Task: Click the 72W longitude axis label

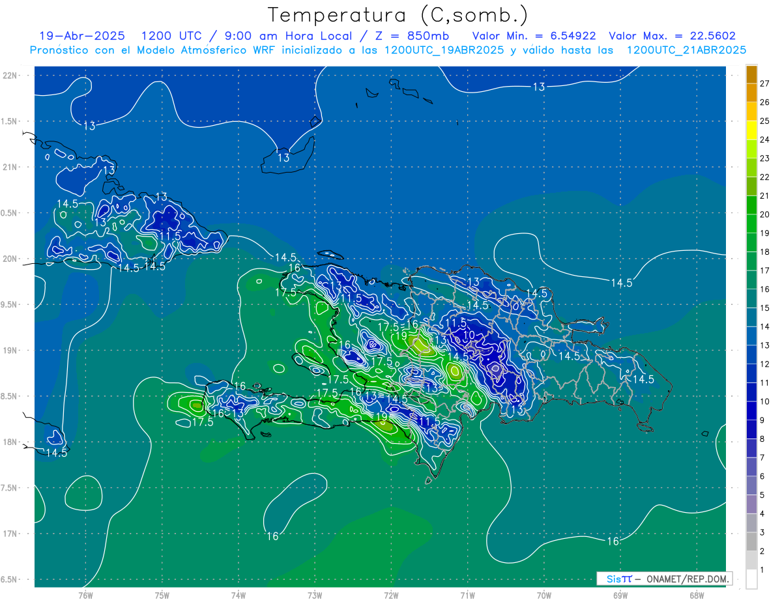Action: pyautogui.click(x=391, y=595)
